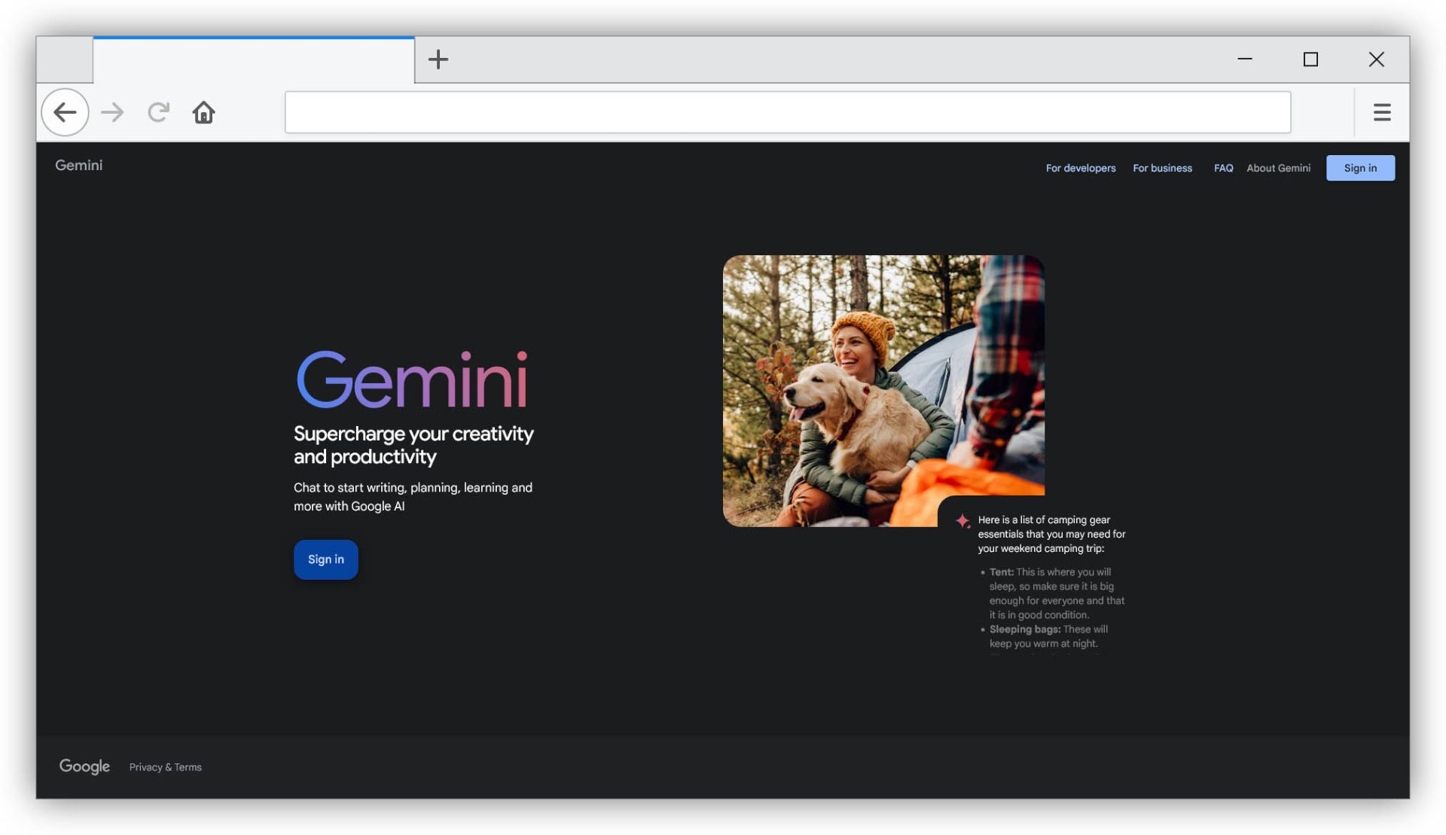The height and width of the screenshot is (835, 1446).
Task: Click the Google logo in footer
Action: (84, 766)
